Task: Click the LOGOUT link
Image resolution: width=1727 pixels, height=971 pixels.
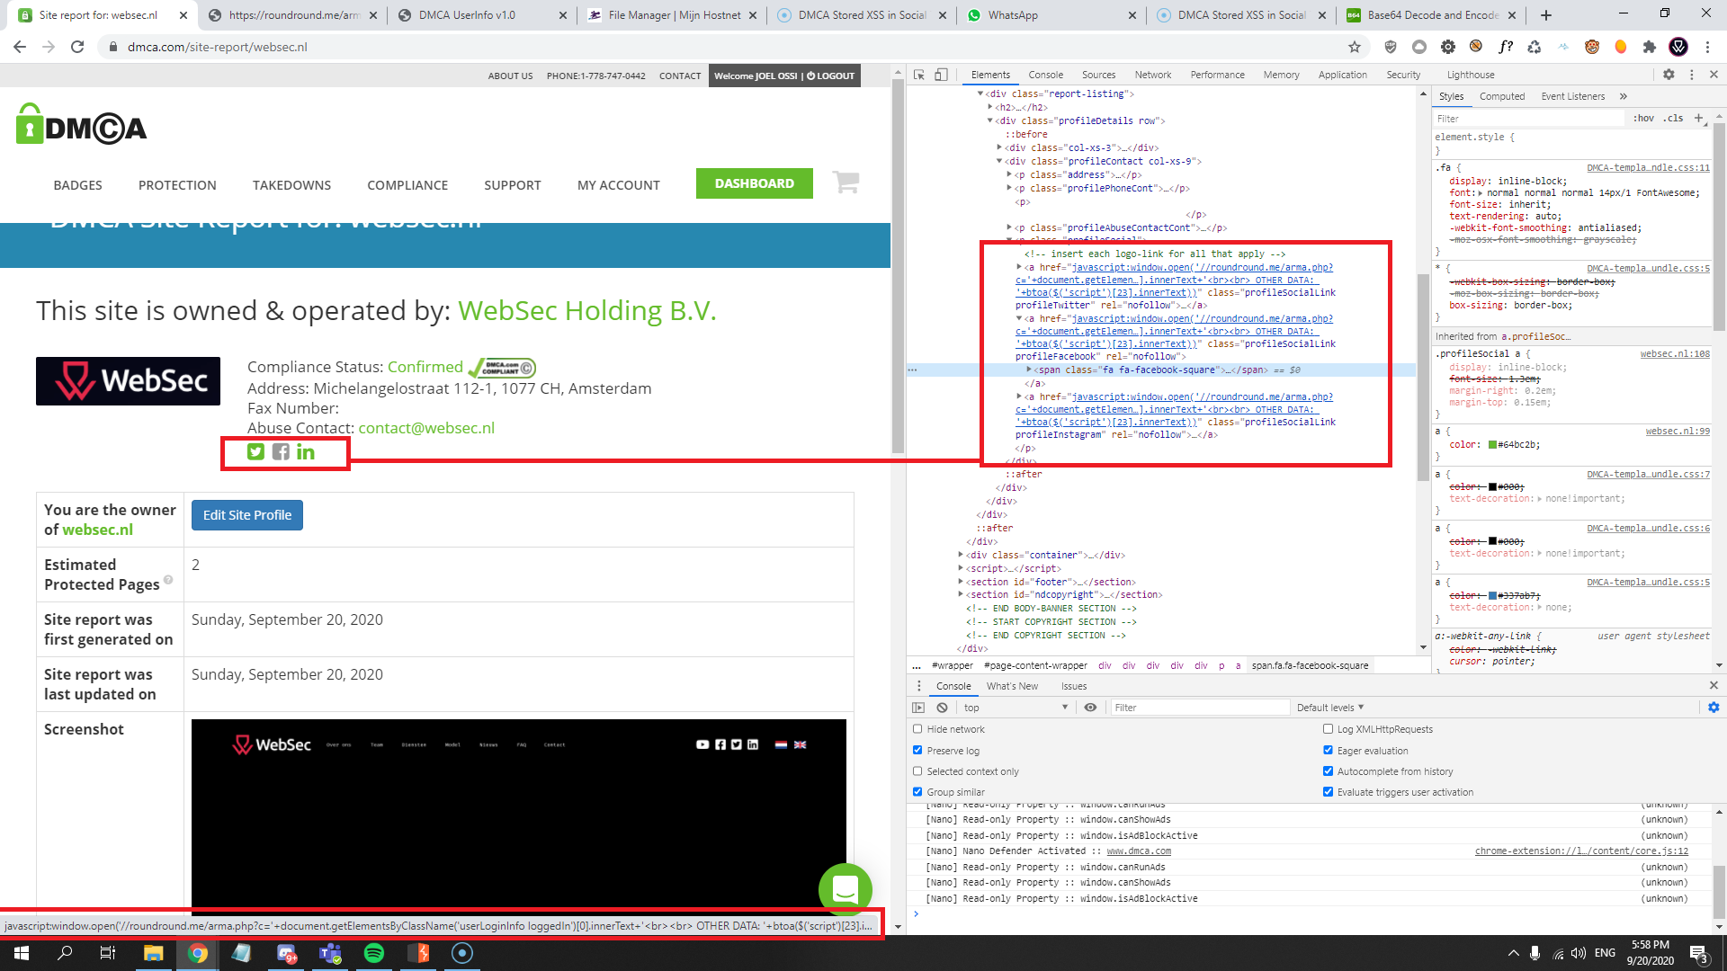Action: click(x=830, y=76)
